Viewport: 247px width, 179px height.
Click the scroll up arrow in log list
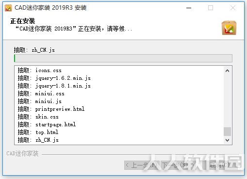[227, 71]
